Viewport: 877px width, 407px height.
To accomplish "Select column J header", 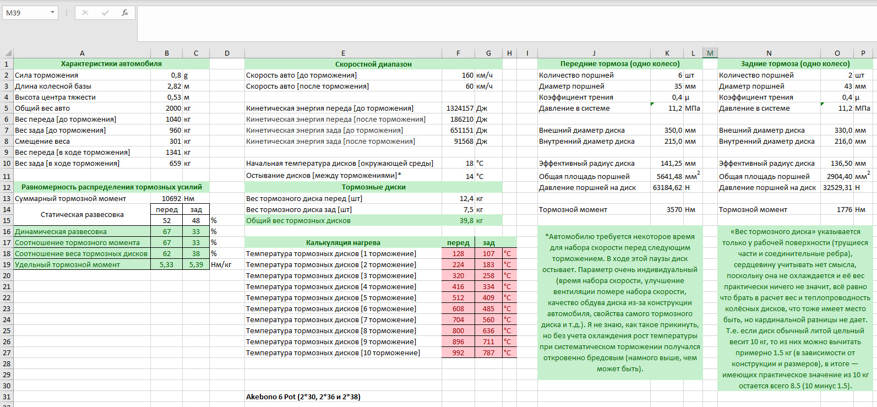I will click(x=594, y=53).
